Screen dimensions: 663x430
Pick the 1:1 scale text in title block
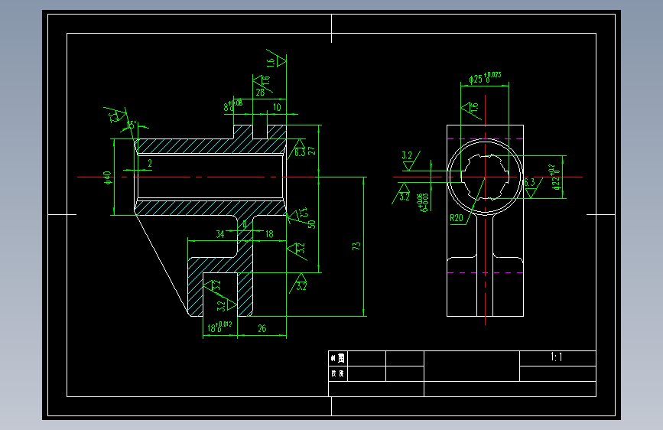point(557,357)
